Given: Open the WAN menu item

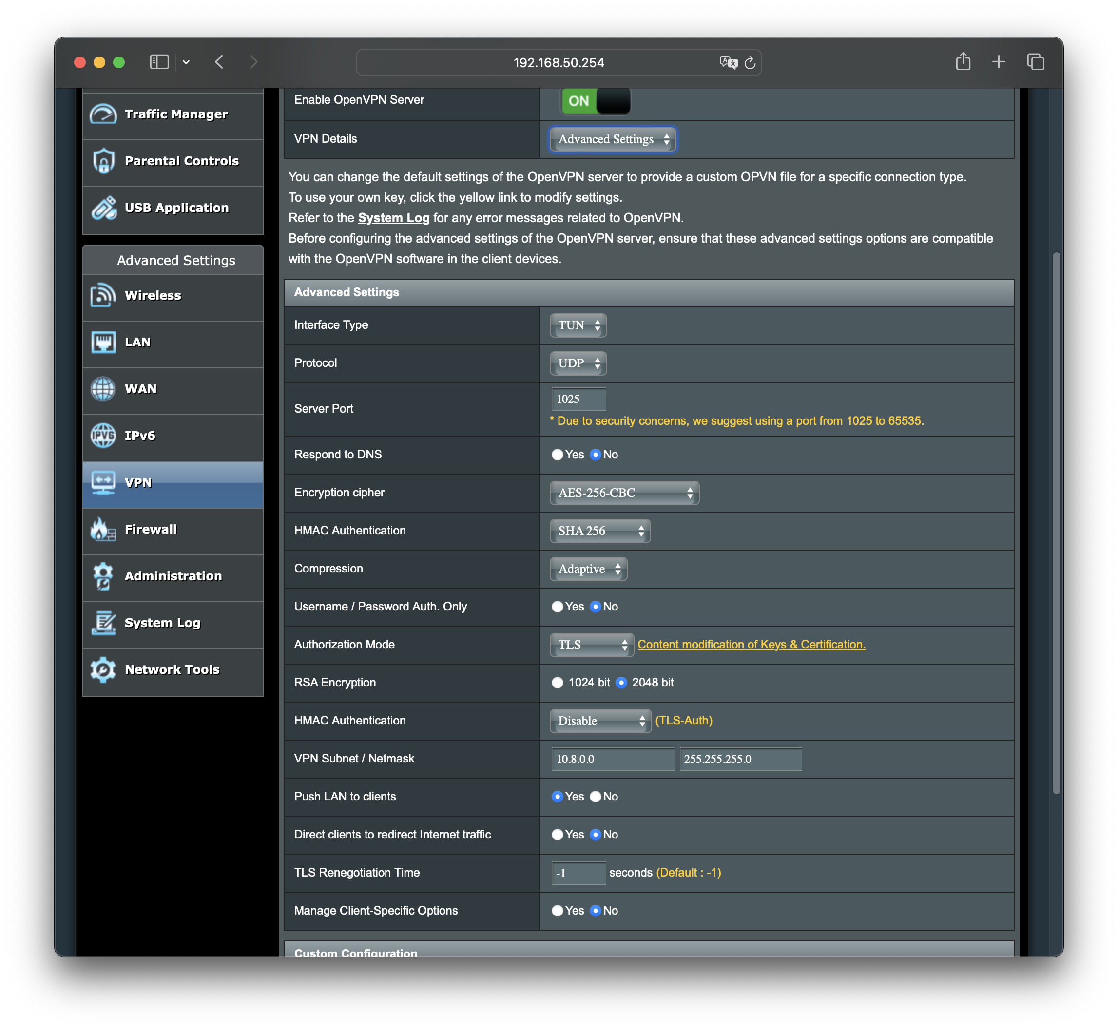Looking at the screenshot, I should (140, 389).
